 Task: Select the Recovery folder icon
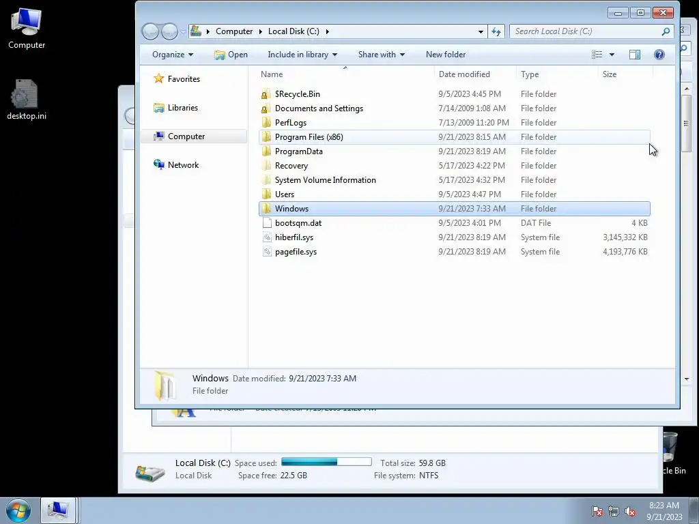coord(266,165)
